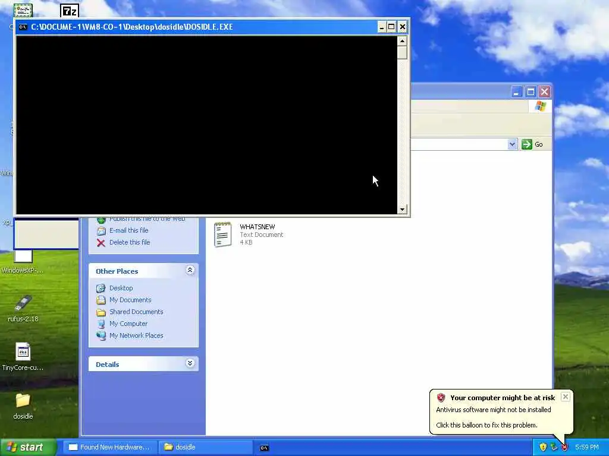Minimize the Explorer dosidle window
The width and height of the screenshot is (609, 456).
pyautogui.click(x=516, y=92)
